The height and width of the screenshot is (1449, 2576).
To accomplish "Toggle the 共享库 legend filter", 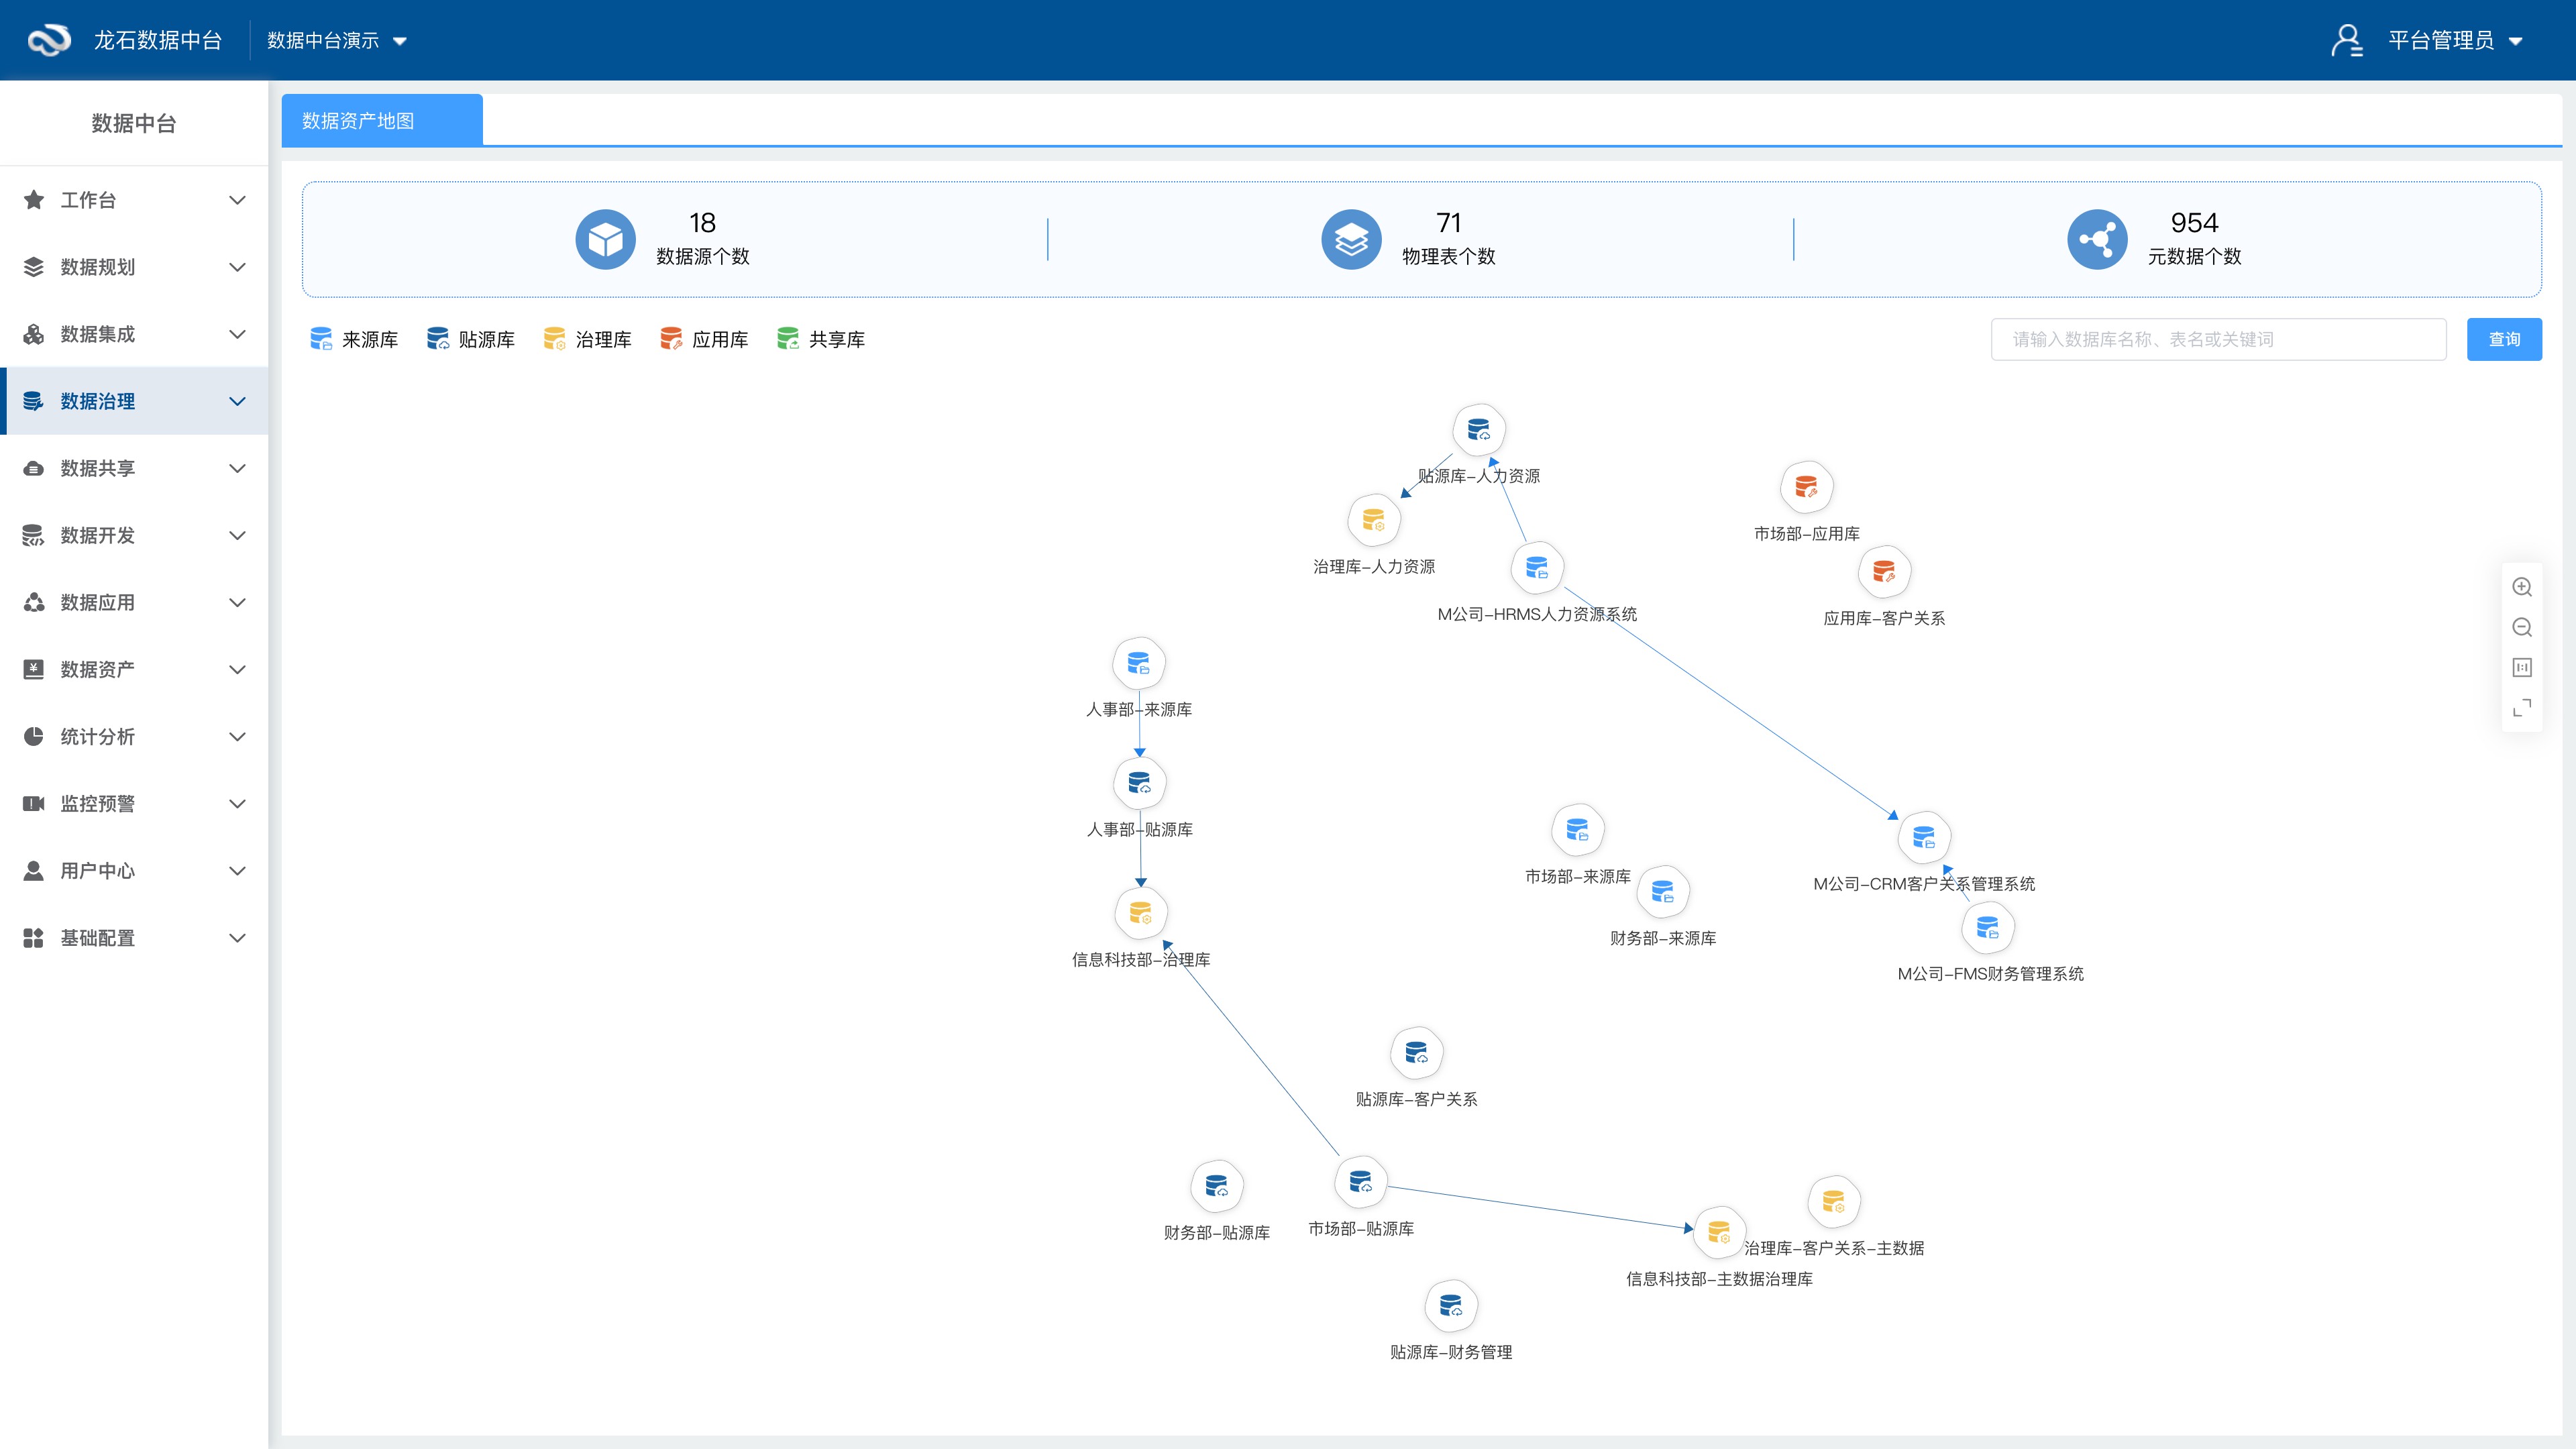I will tap(820, 339).
